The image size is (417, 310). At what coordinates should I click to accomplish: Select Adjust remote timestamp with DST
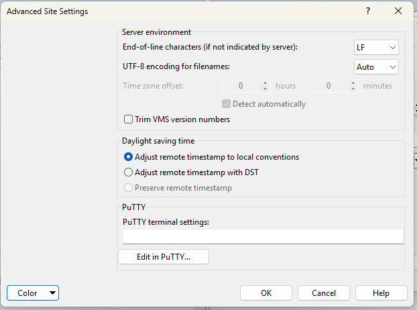[129, 172]
